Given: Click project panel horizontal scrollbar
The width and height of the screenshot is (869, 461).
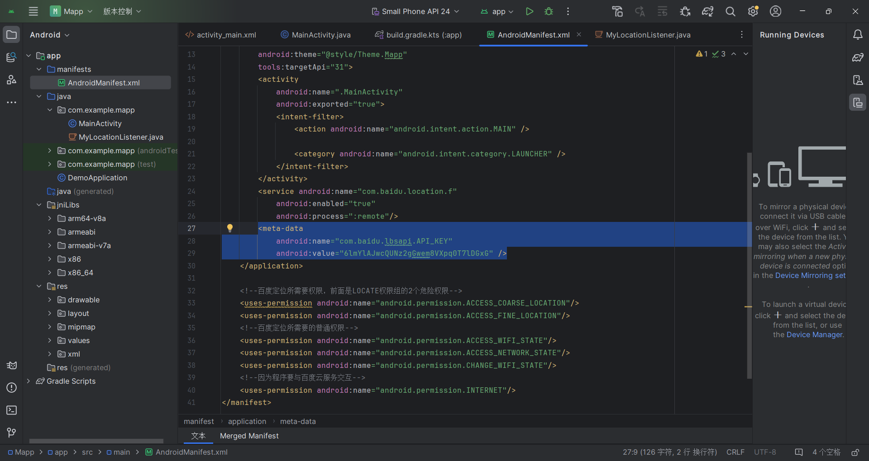Looking at the screenshot, I should pos(96,441).
